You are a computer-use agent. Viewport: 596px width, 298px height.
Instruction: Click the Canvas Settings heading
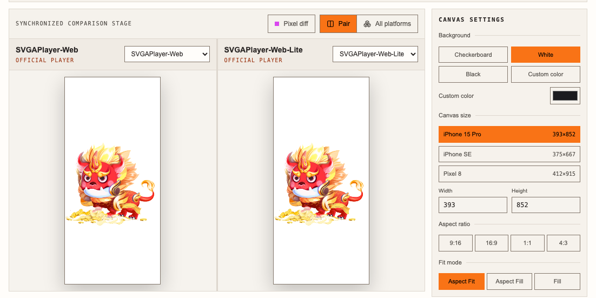pos(471,20)
